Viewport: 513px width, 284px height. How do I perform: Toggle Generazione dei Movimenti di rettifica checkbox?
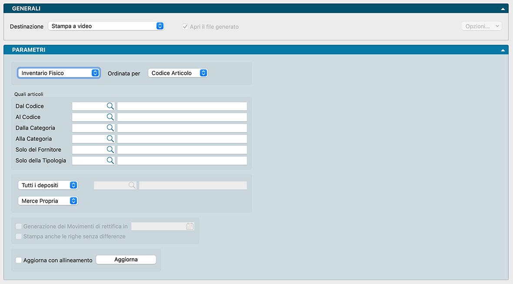[19, 226]
